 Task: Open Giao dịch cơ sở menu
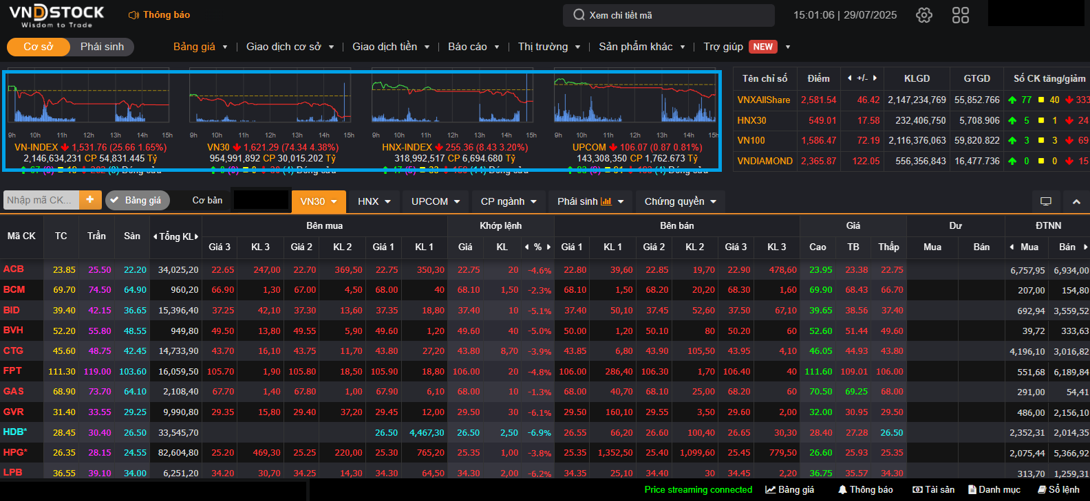(290, 47)
